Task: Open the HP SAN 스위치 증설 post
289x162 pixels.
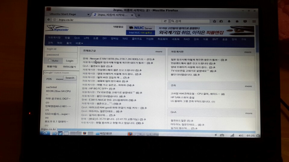Action: coord(182,97)
